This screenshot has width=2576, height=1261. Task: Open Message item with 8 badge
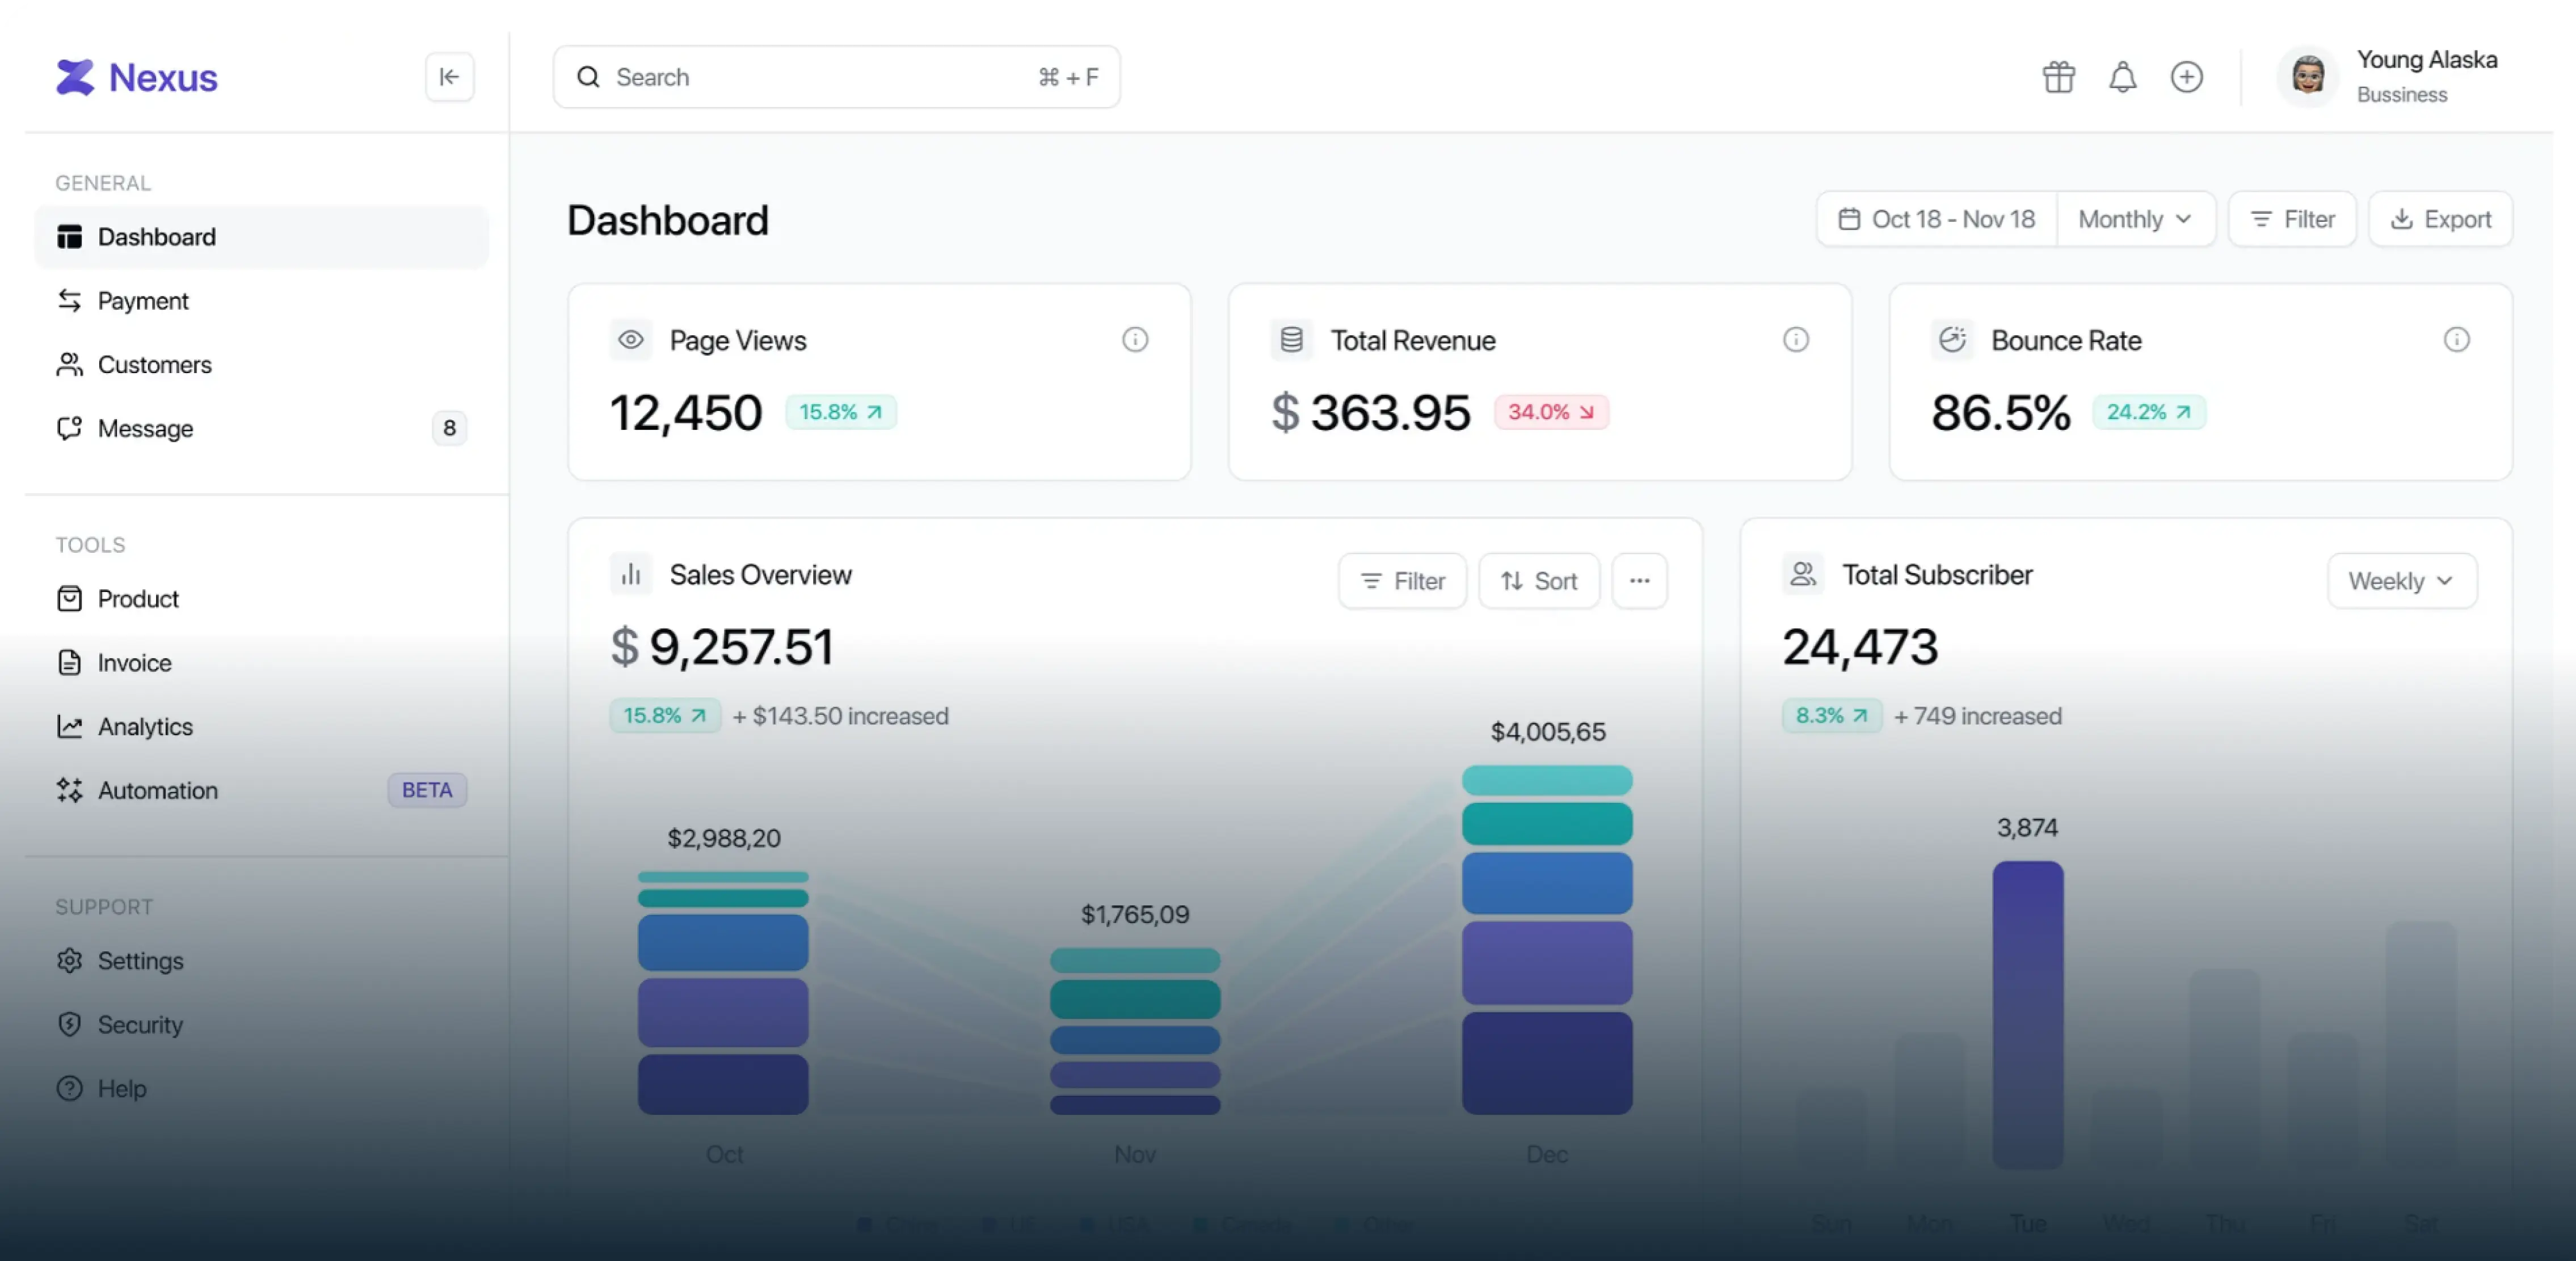pos(145,429)
